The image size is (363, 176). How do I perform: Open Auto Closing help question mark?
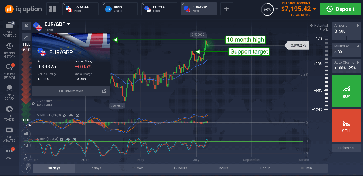point(358,62)
